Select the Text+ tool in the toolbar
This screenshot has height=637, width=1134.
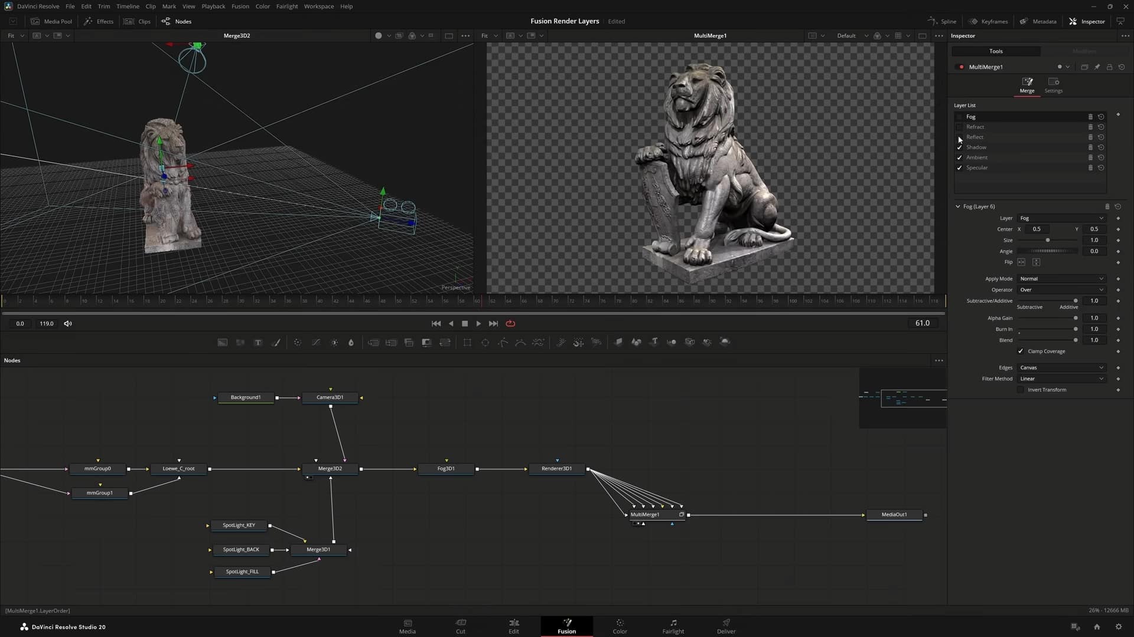pyautogui.click(x=258, y=342)
